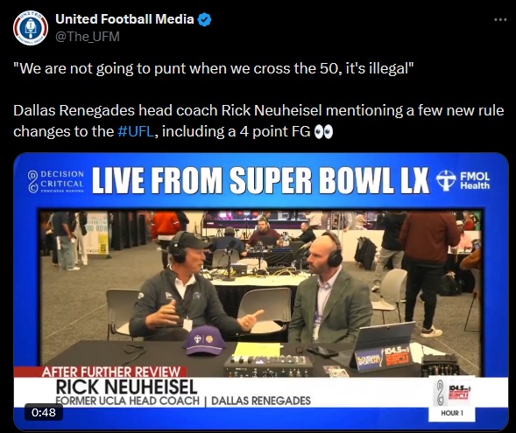Click the audio mixer on the table
The height and width of the screenshot is (433, 516).
pyautogui.click(x=268, y=365)
